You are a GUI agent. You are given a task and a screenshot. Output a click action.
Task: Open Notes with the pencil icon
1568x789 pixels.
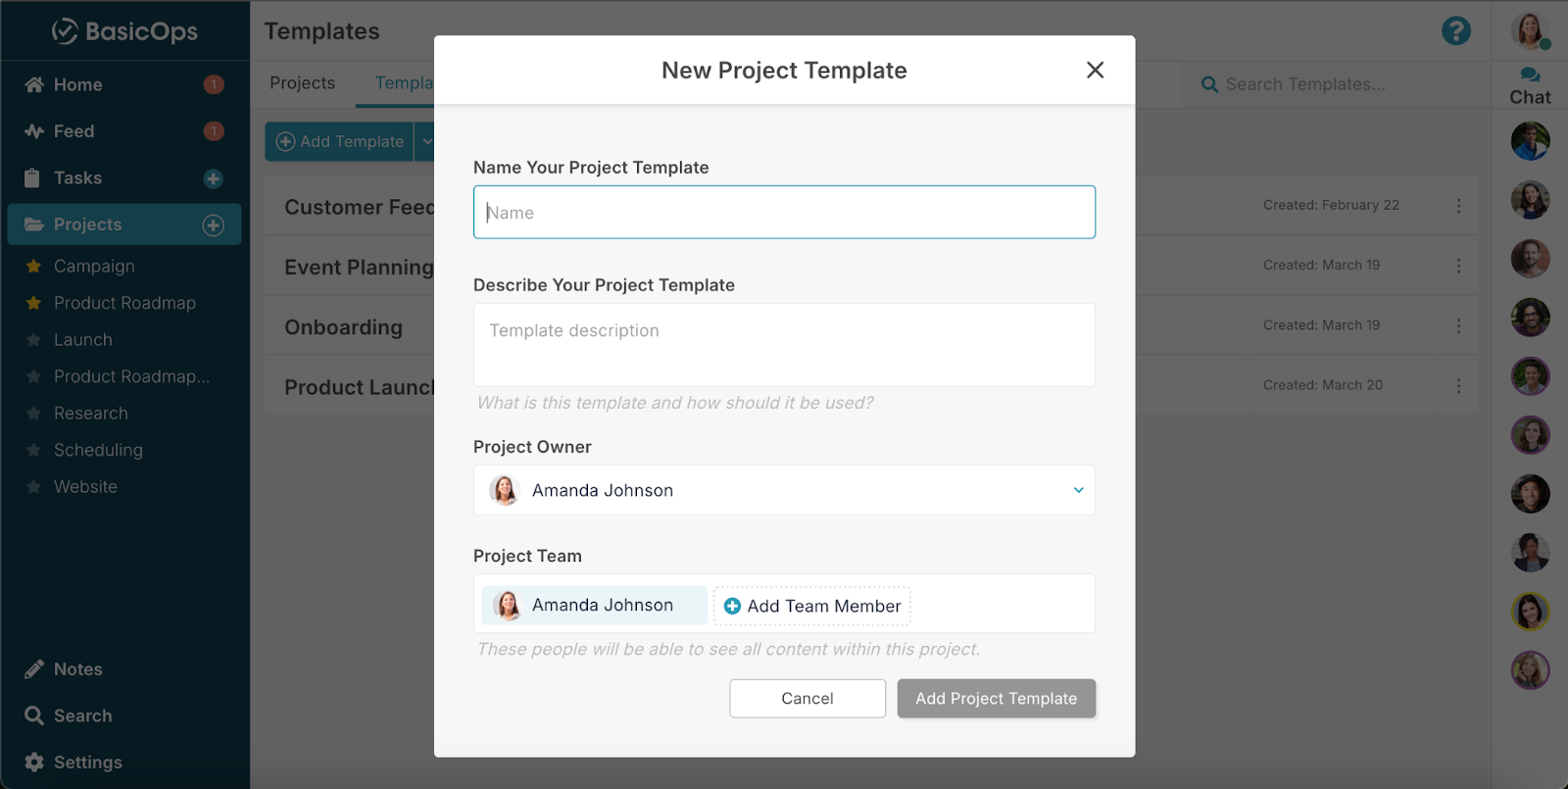[x=34, y=669]
